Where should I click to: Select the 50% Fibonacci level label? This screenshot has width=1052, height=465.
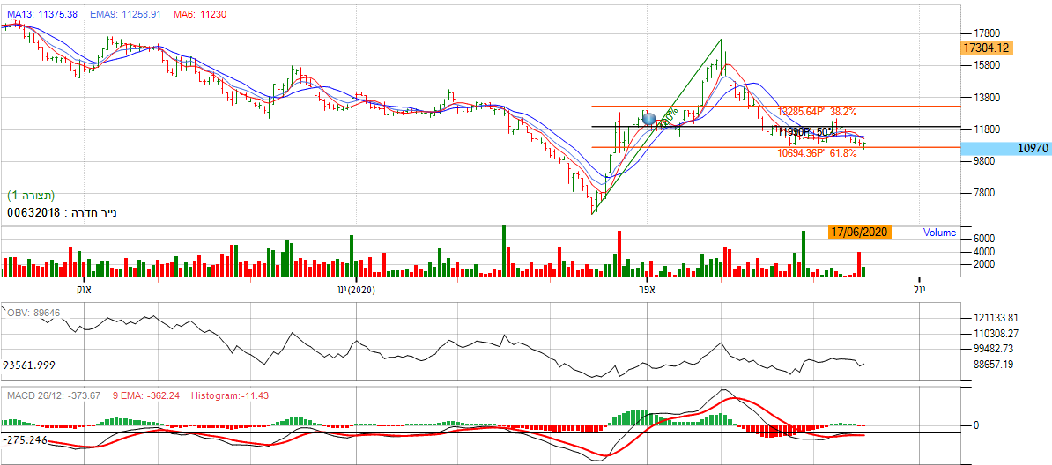tap(806, 132)
